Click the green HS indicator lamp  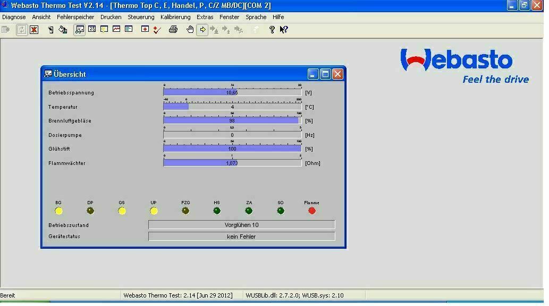217,211
